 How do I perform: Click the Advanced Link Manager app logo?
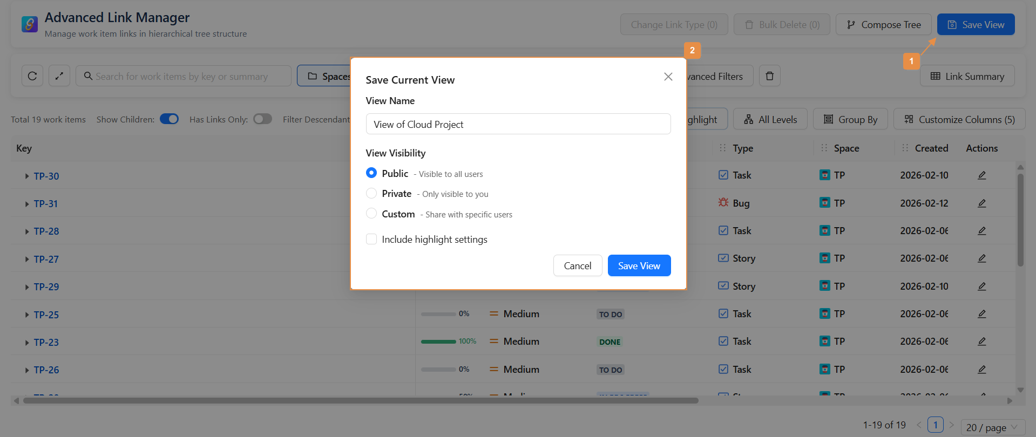(30, 24)
